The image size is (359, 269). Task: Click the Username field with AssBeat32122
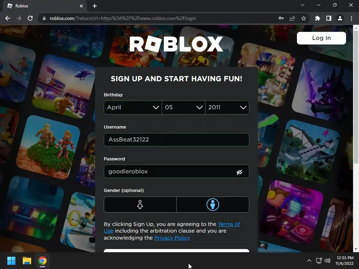(176, 140)
